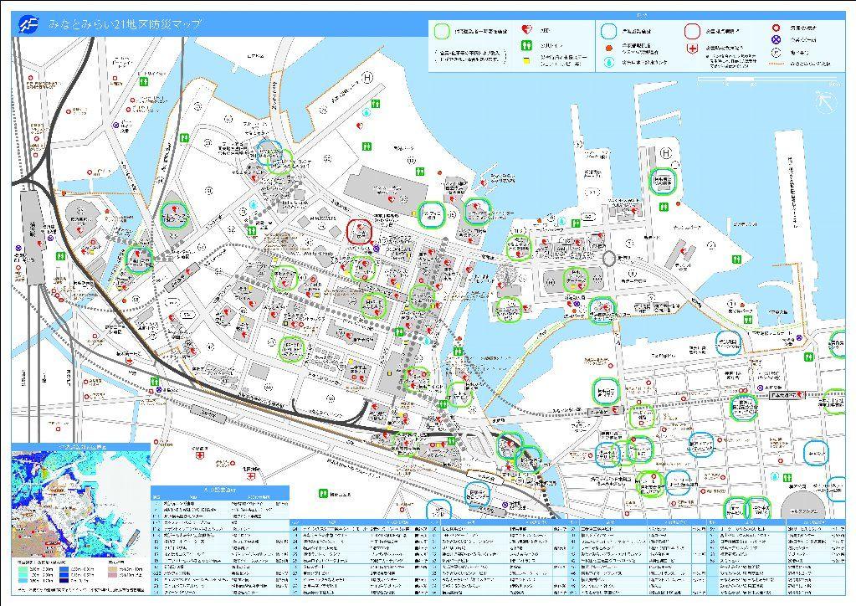Click the blue circle legend symbol
Viewport: 856px width, 606px height.
pos(607,31)
